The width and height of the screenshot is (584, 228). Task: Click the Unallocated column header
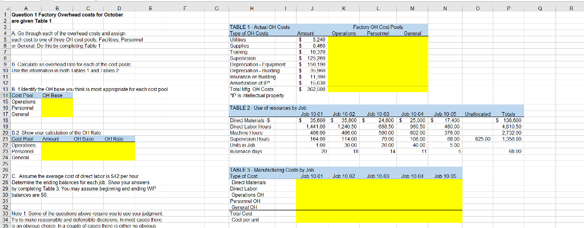tap(478, 114)
